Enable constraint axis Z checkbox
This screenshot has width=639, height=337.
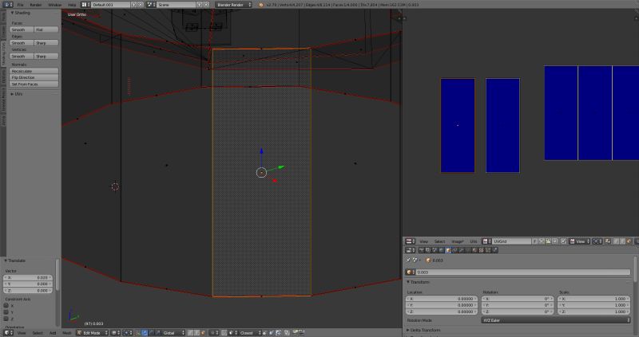(6, 319)
